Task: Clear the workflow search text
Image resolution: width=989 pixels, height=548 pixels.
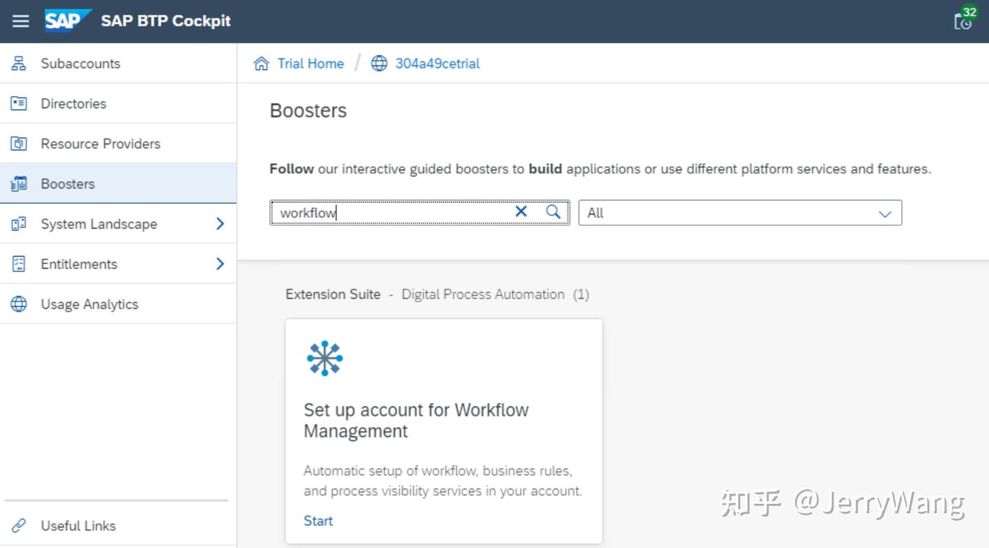Action: [521, 212]
